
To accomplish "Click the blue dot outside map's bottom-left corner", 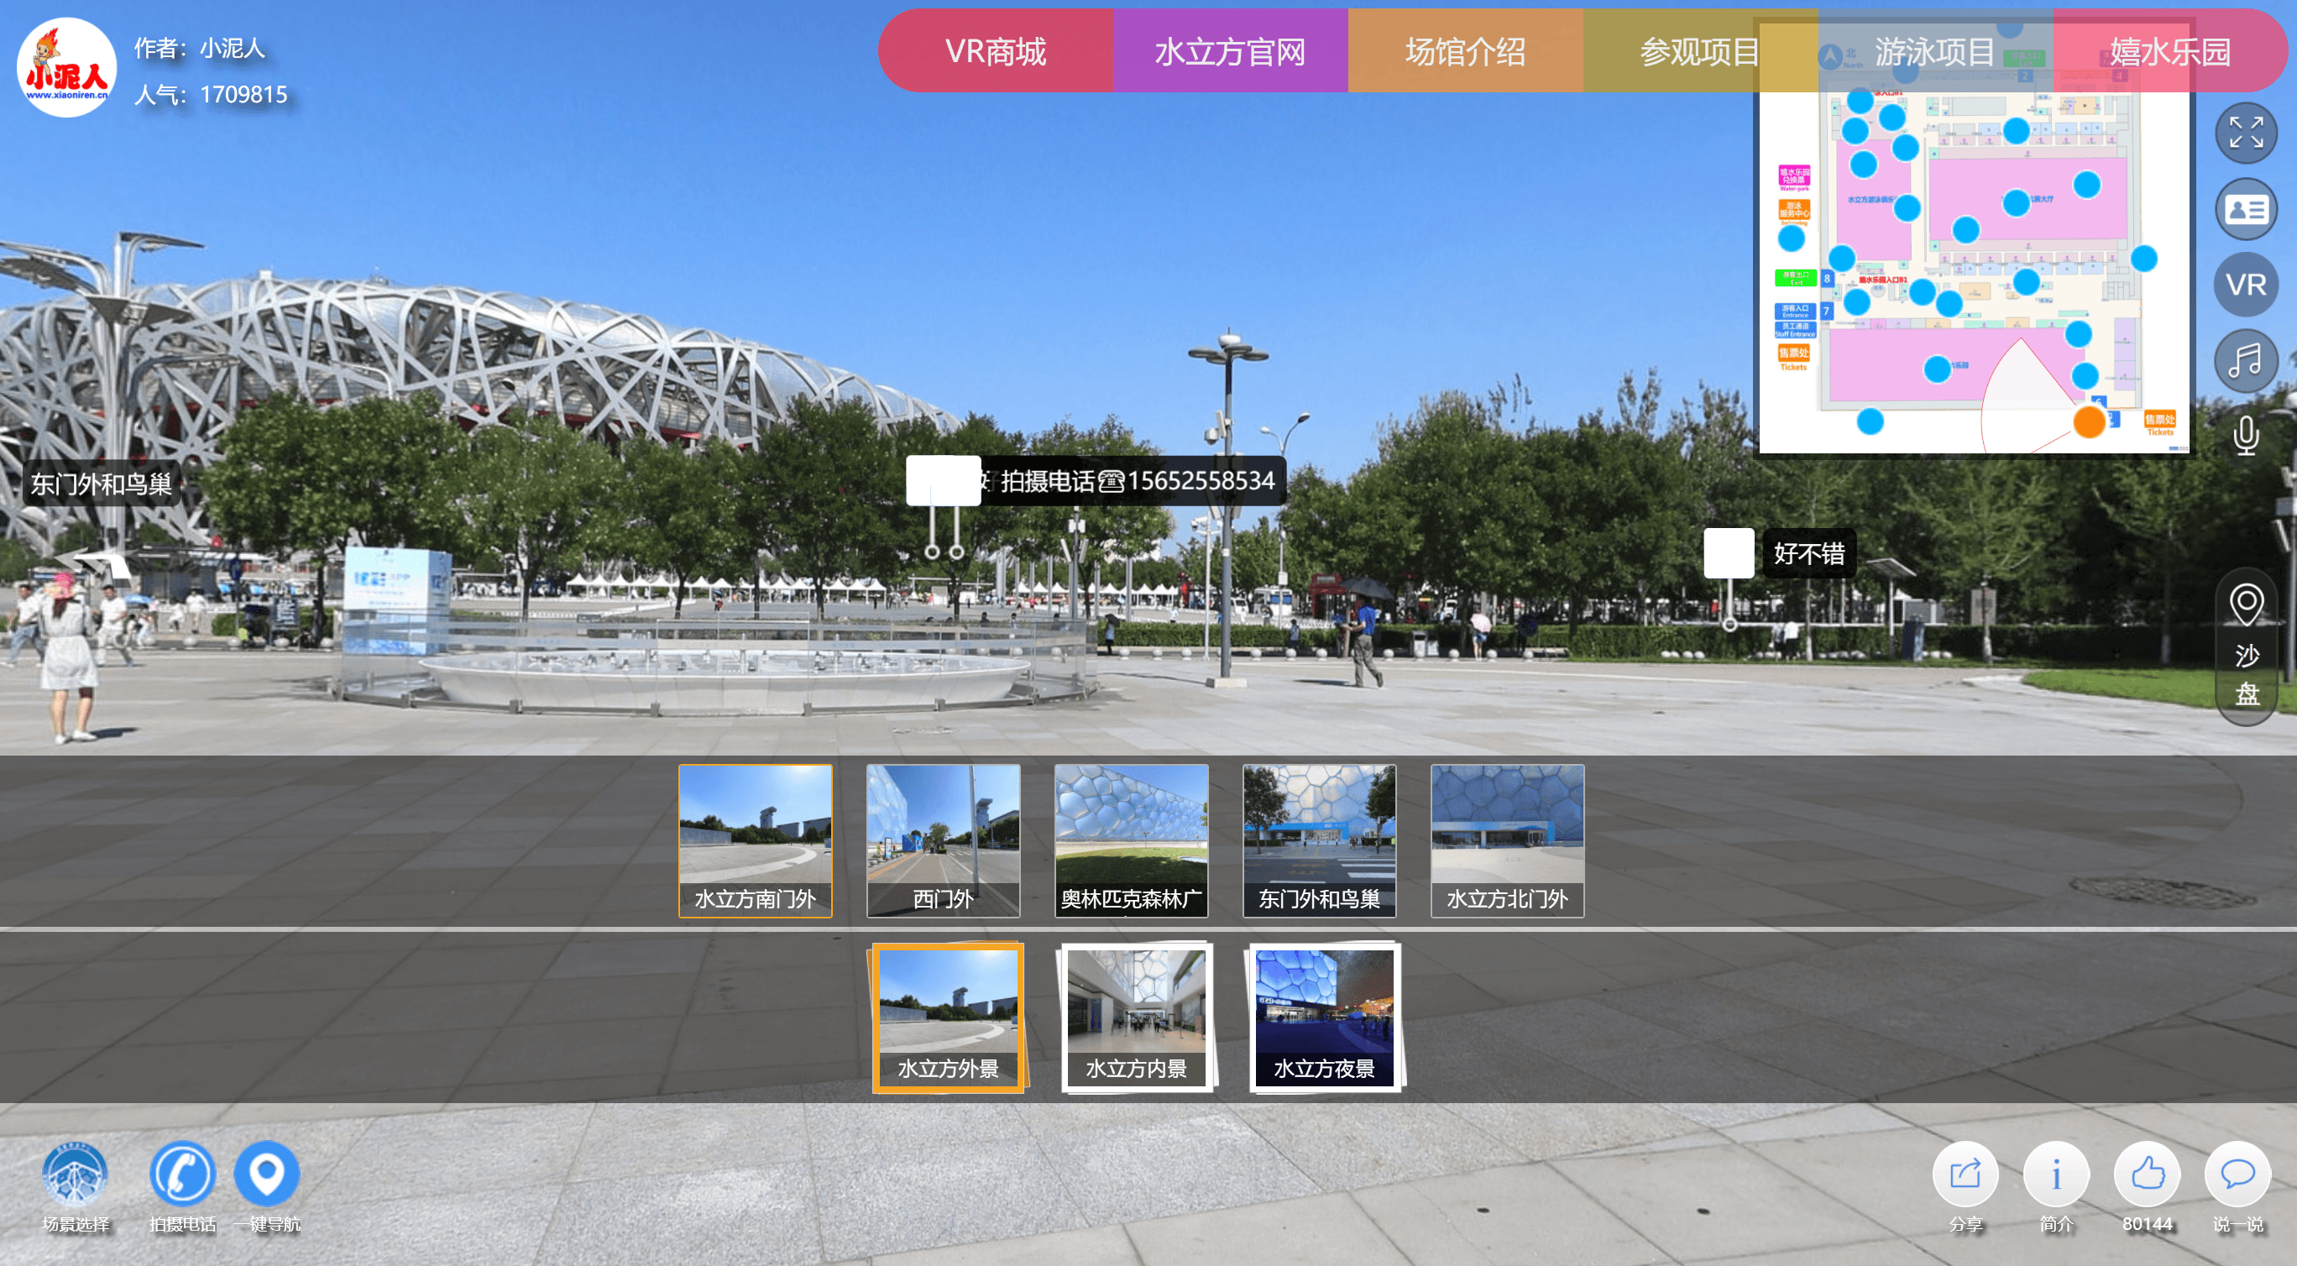I will pos(1870,421).
